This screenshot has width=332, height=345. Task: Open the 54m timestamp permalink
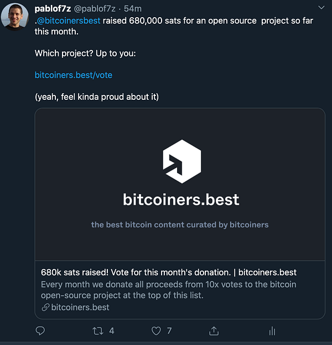click(133, 8)
